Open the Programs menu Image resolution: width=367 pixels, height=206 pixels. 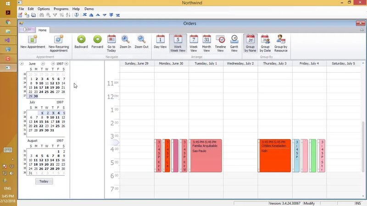point(61,9)
